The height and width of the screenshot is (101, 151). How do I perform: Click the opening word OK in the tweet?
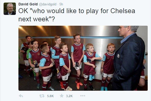tap(23, 11)
